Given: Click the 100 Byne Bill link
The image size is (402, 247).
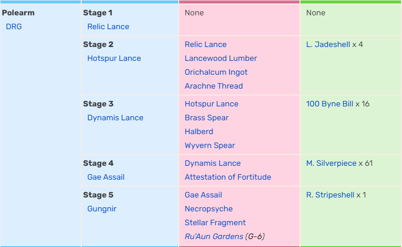Looking at the screenshot, I should [x=330, y=104].
